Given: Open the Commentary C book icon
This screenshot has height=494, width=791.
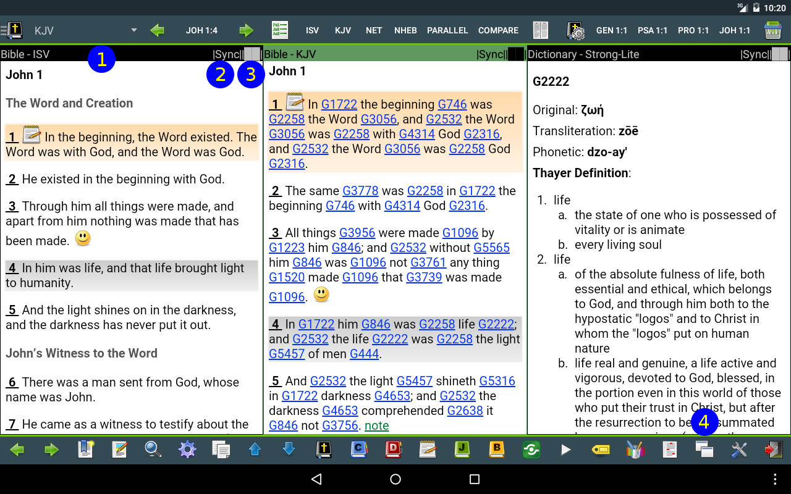Looking at the screenshot, I should click(x=359, y=450).
